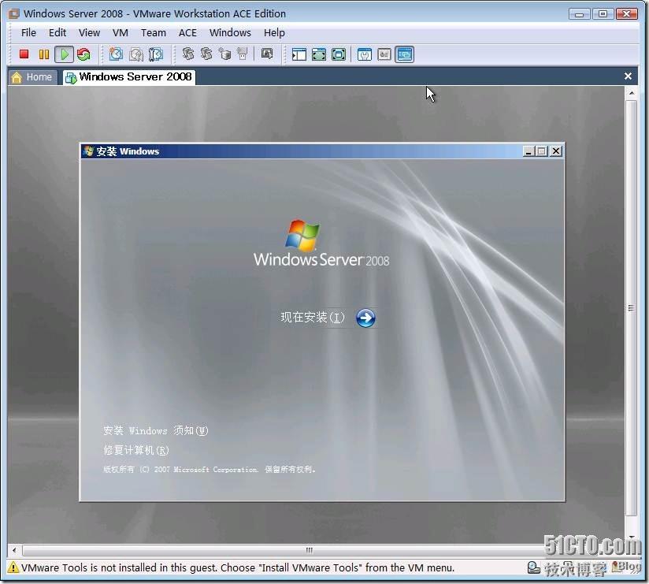Open the Windows menu
This screenshot has width=649, height=584.
coord(230,33)
